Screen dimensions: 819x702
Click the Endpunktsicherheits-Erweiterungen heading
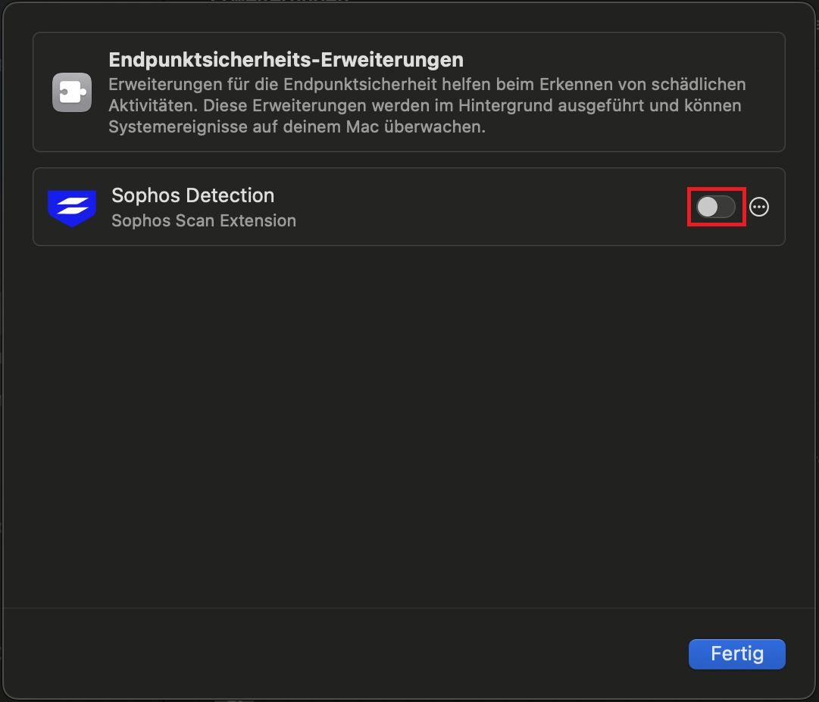click(x=286, y=60)
